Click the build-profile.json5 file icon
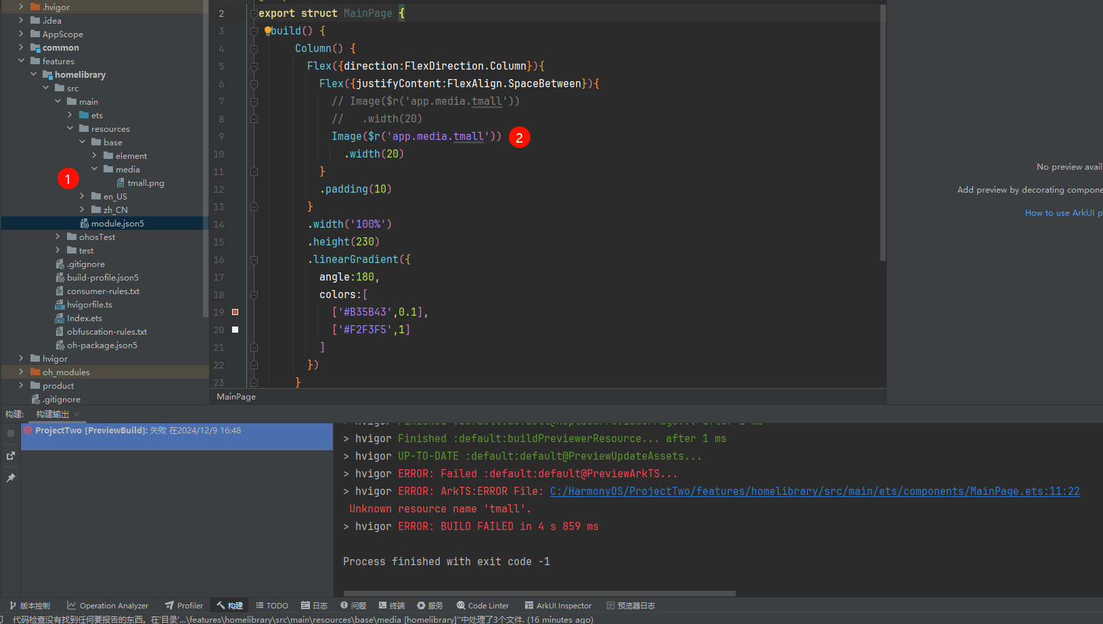This screenshot has width=1103, height=624. (60, 278)
